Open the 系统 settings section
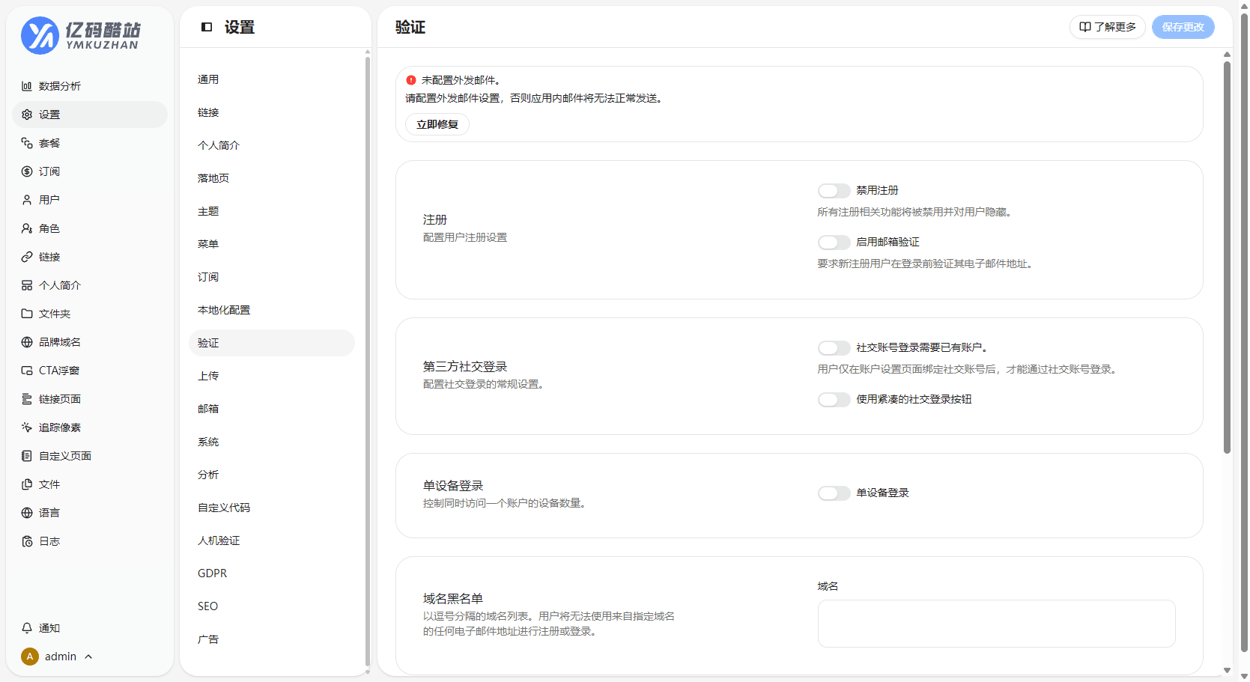Image resolution: width=1250 pixels, height=682 pixels. point(272,442)
